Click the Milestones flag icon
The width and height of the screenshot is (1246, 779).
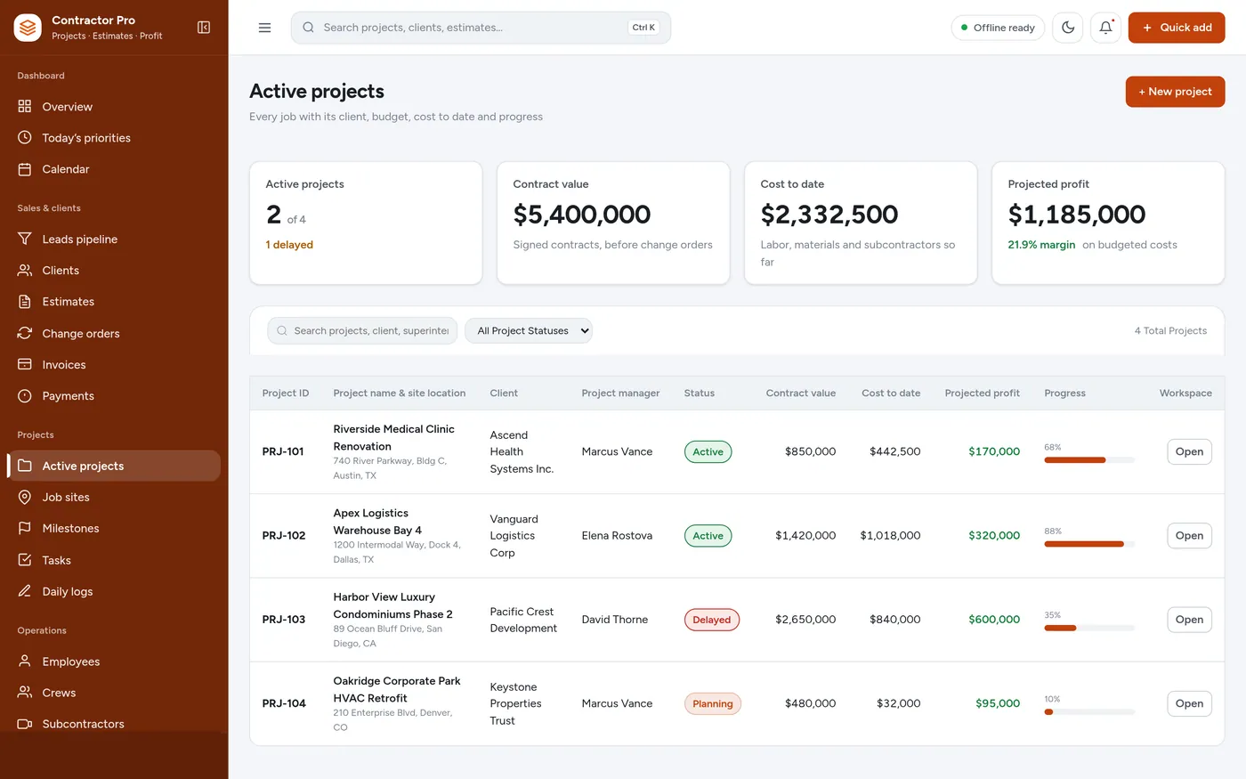tap(25, 529)
